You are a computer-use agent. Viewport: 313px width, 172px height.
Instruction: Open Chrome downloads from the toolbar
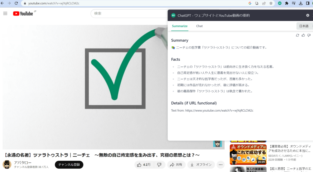click(x=300, y=3)
